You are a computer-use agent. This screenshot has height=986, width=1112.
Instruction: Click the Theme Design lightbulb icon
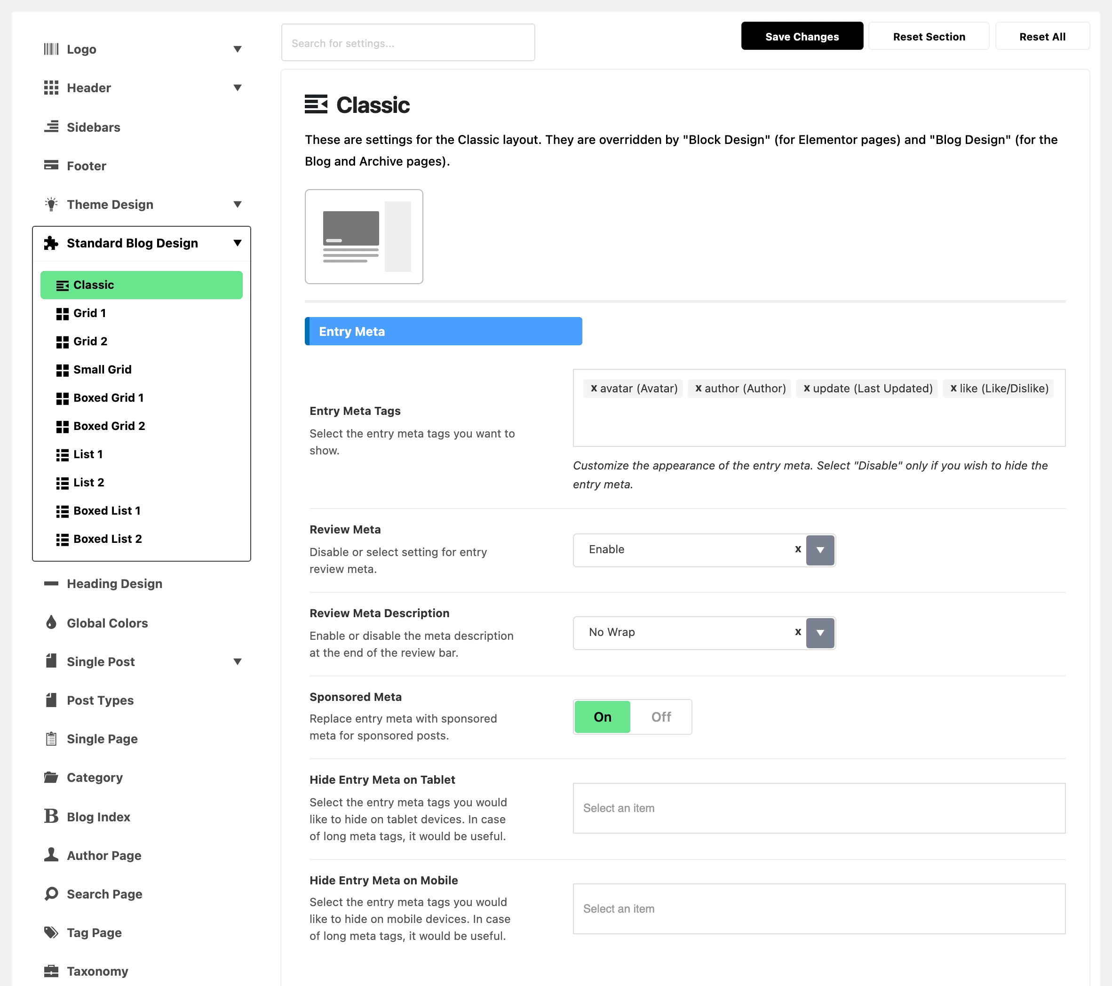coord(51,204)
